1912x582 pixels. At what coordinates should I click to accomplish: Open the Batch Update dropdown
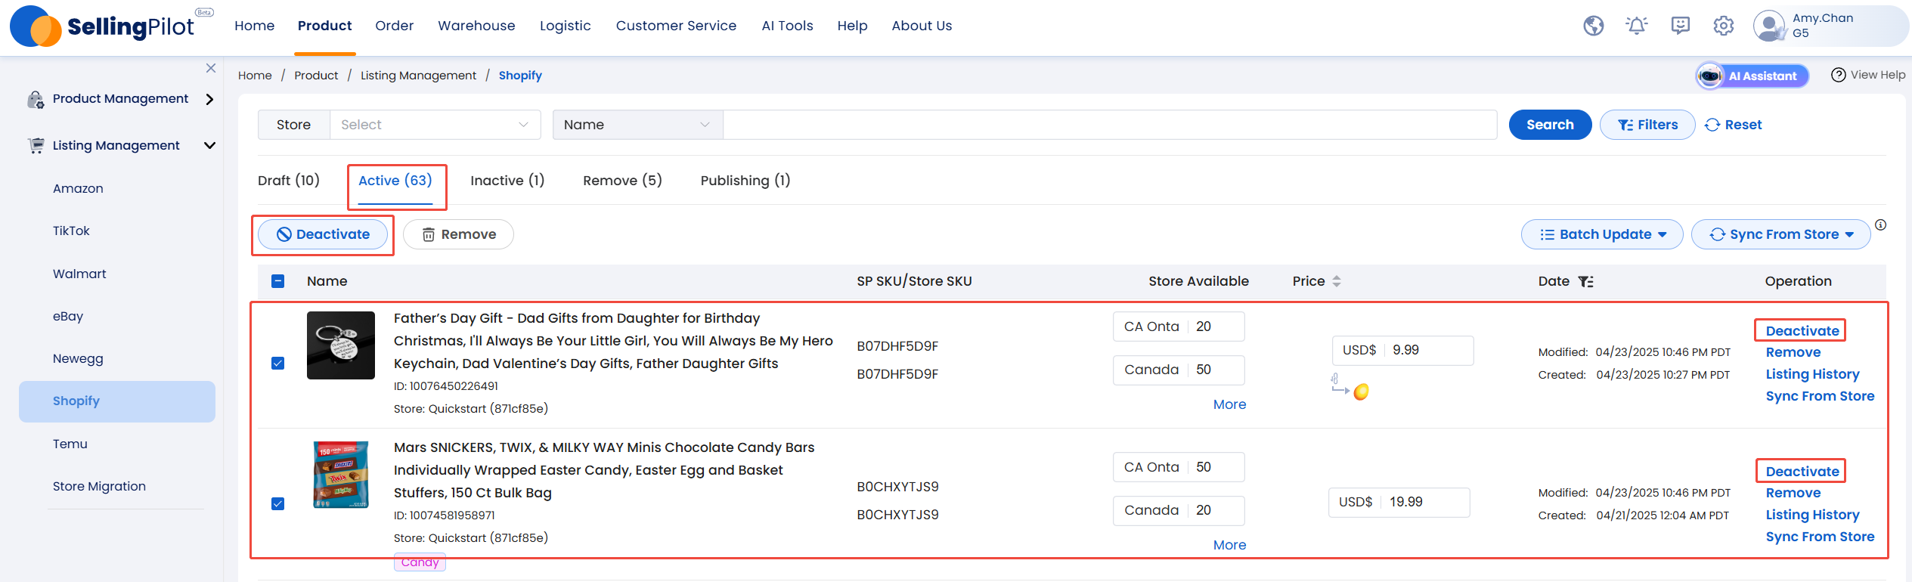[1602, 234]
